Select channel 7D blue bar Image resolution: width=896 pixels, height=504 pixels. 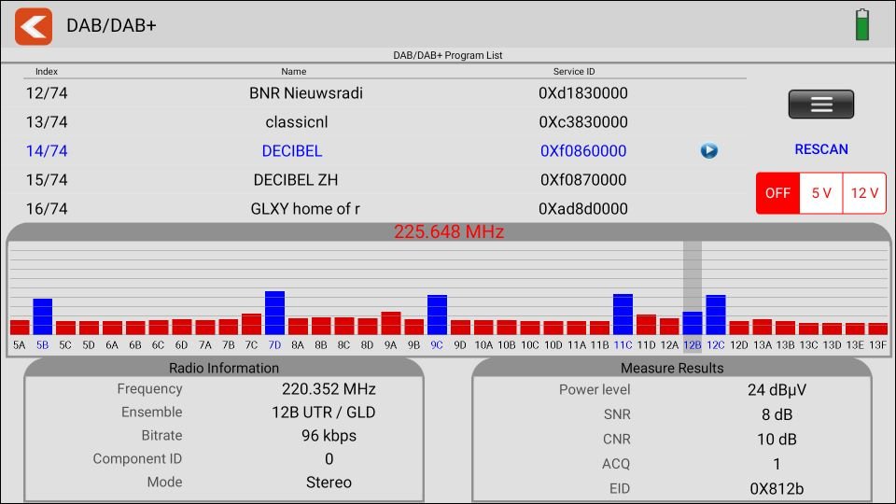click(x=274, y=314)
